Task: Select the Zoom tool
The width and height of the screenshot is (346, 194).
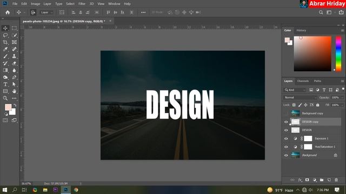Action: pos(5,98)
